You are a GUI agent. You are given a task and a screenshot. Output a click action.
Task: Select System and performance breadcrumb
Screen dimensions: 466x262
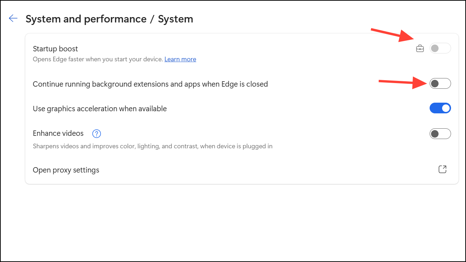(86, 19)
